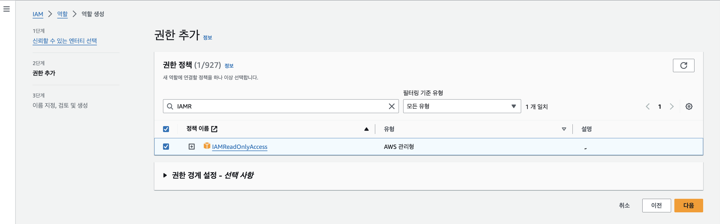Click the refresh policies button
The image size is (720, 224).
coord(683,65)
